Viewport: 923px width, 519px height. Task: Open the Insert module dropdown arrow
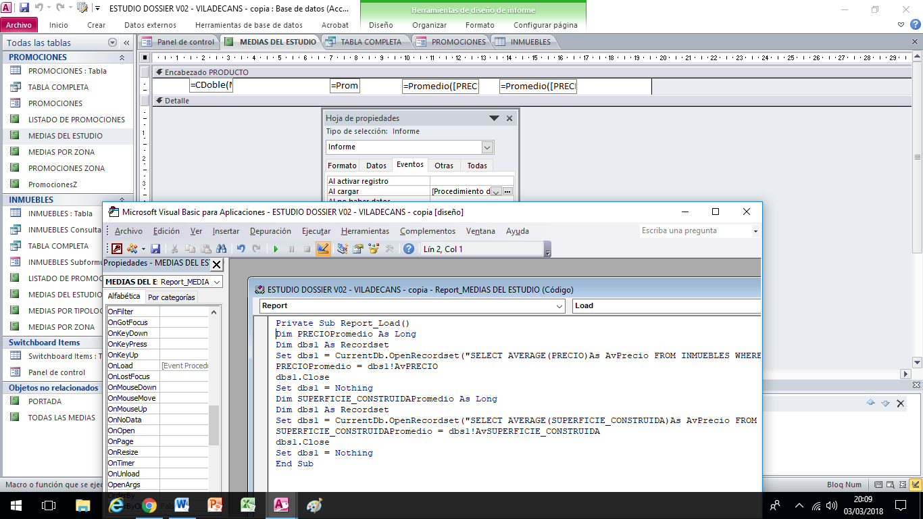pos(143,249)
